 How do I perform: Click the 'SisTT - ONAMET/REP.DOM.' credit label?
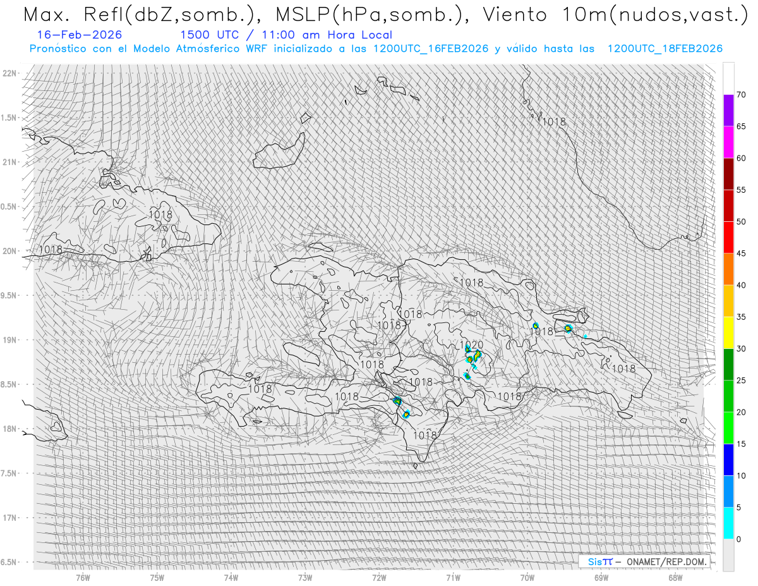coord(644,561)
